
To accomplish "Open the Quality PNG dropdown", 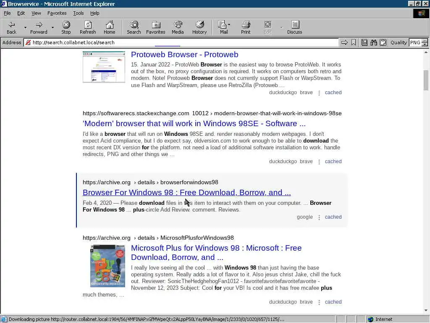I will coord(425,42).
